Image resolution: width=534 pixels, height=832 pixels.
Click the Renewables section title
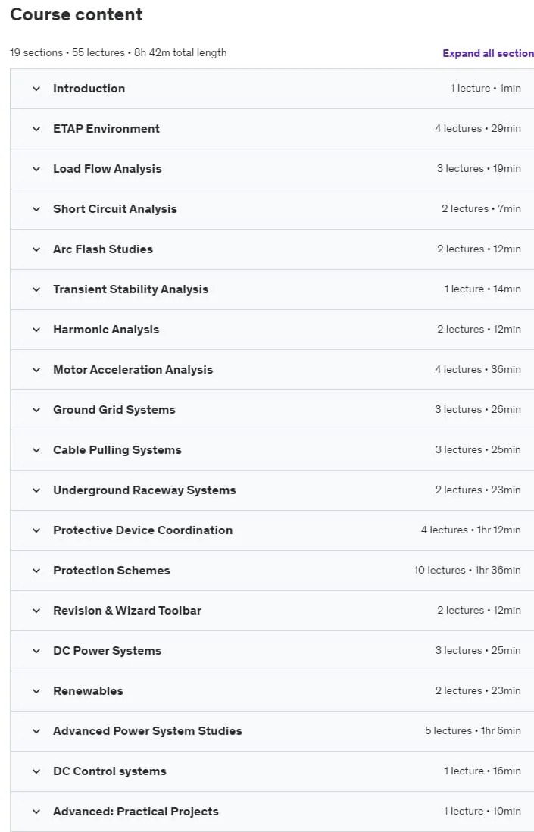(88, 691)
